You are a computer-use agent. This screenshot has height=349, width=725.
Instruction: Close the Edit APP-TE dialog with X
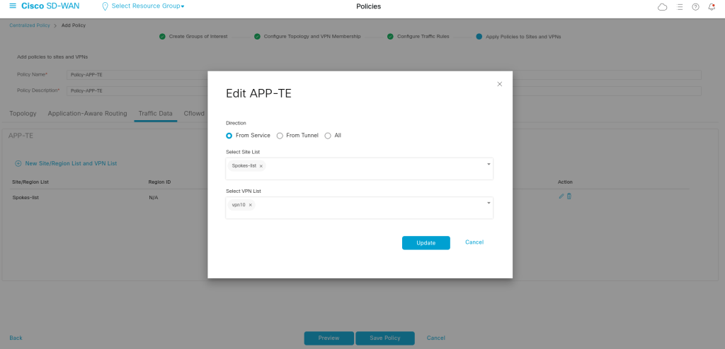click(499, 84)
